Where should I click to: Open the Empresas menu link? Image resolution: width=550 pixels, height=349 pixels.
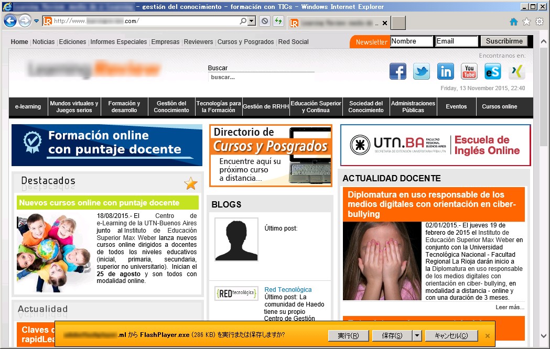pyautogui.click(x=165, y=42)
